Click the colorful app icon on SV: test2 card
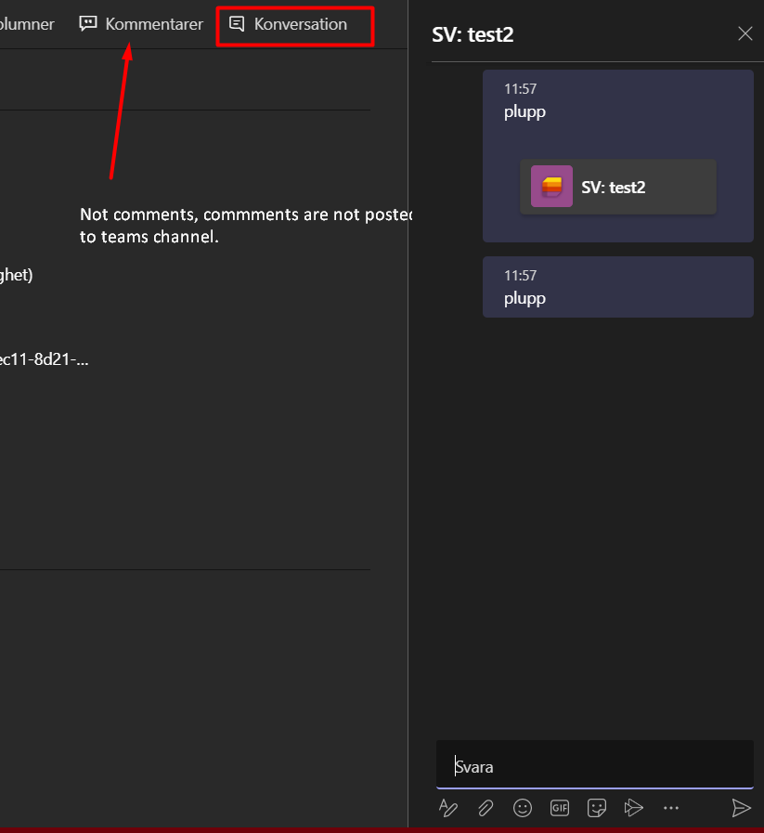The image size is (764, 833). [550, 186]
